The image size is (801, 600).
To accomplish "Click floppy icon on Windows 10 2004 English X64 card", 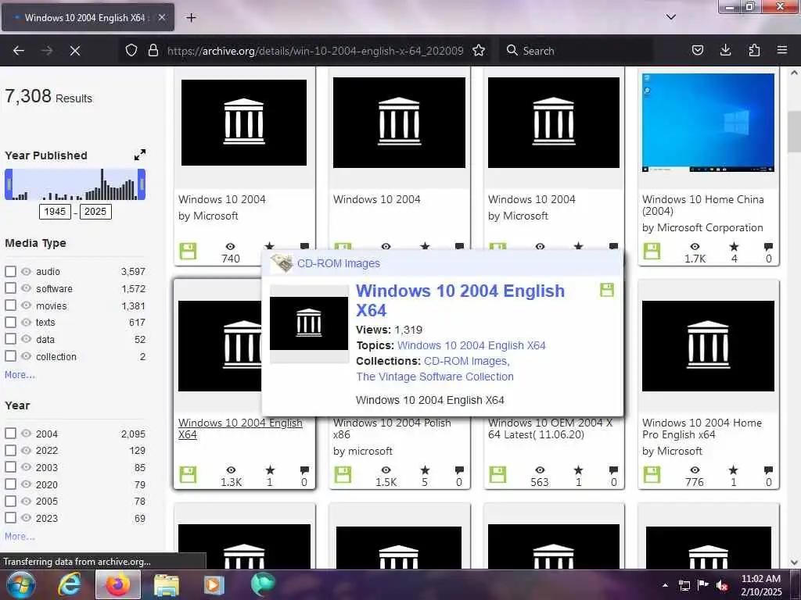I will coord(188,474).
